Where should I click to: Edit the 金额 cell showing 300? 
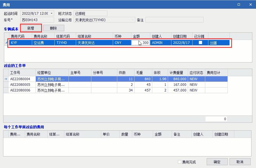pos(140,43)
